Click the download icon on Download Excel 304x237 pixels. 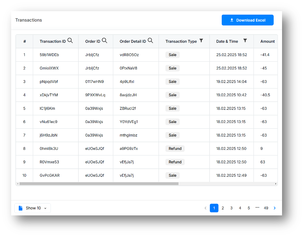[231, 20]
